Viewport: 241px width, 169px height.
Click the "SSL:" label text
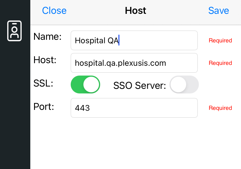(43, 83)
